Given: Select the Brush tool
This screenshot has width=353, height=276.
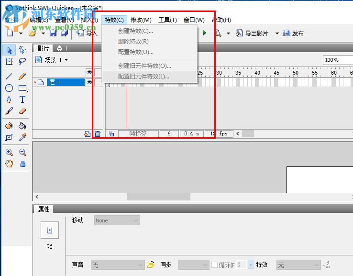Looking at the screenshot, I should [x=9, y=111].
